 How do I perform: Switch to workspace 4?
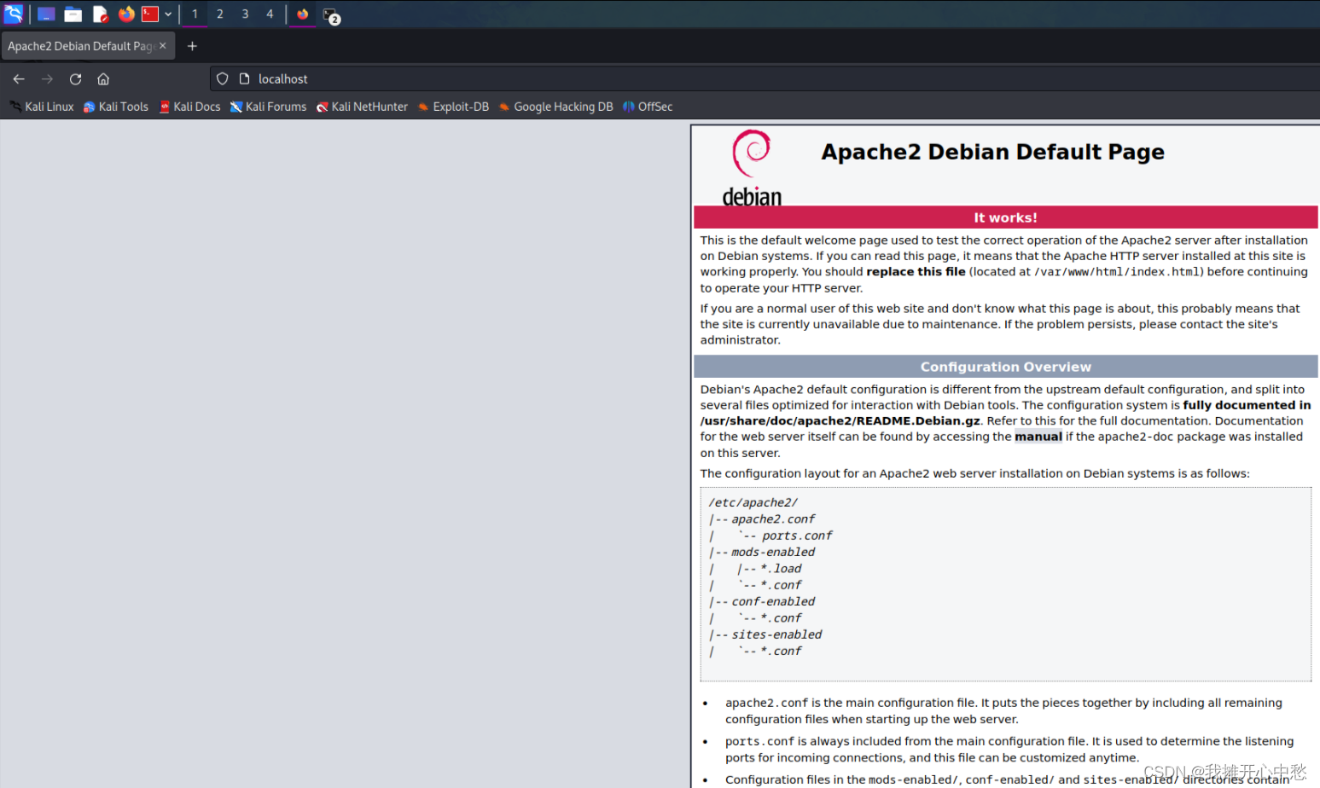click(x=270, y=14)
